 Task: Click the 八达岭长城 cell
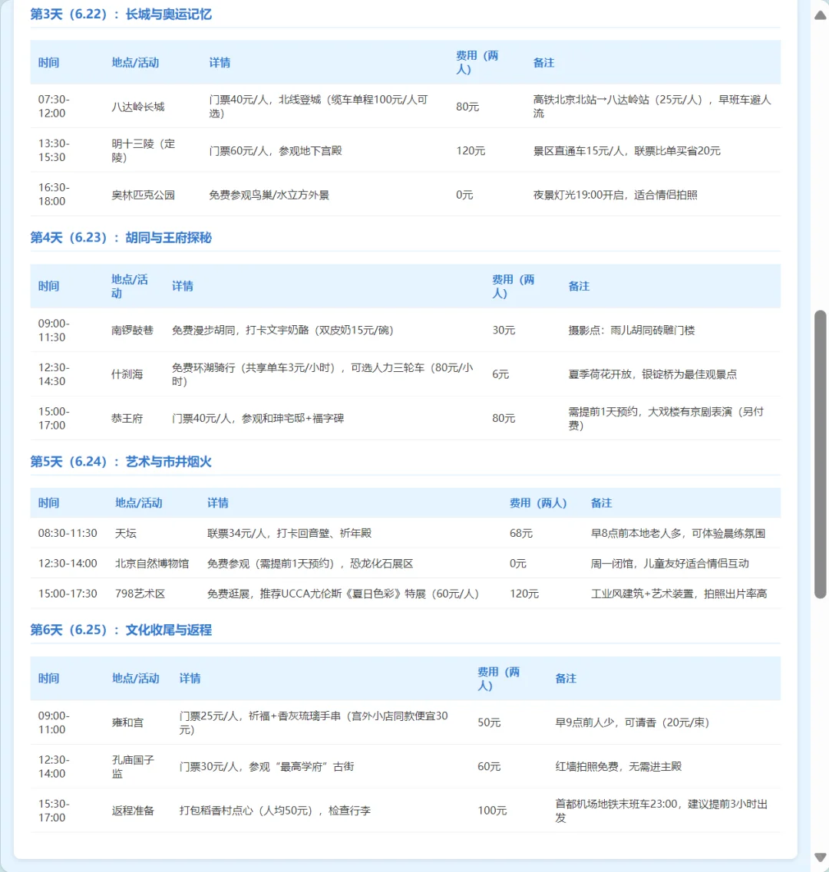tap(138, 106)
